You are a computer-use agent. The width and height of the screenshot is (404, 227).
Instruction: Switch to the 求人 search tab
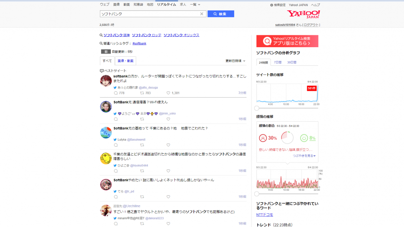[x=183, y=5]
